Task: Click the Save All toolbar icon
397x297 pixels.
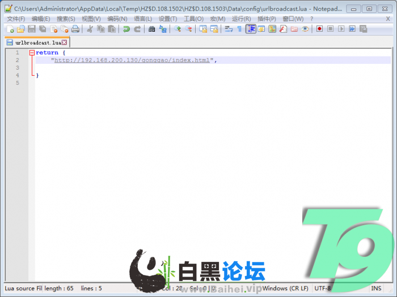Action: 43,29
